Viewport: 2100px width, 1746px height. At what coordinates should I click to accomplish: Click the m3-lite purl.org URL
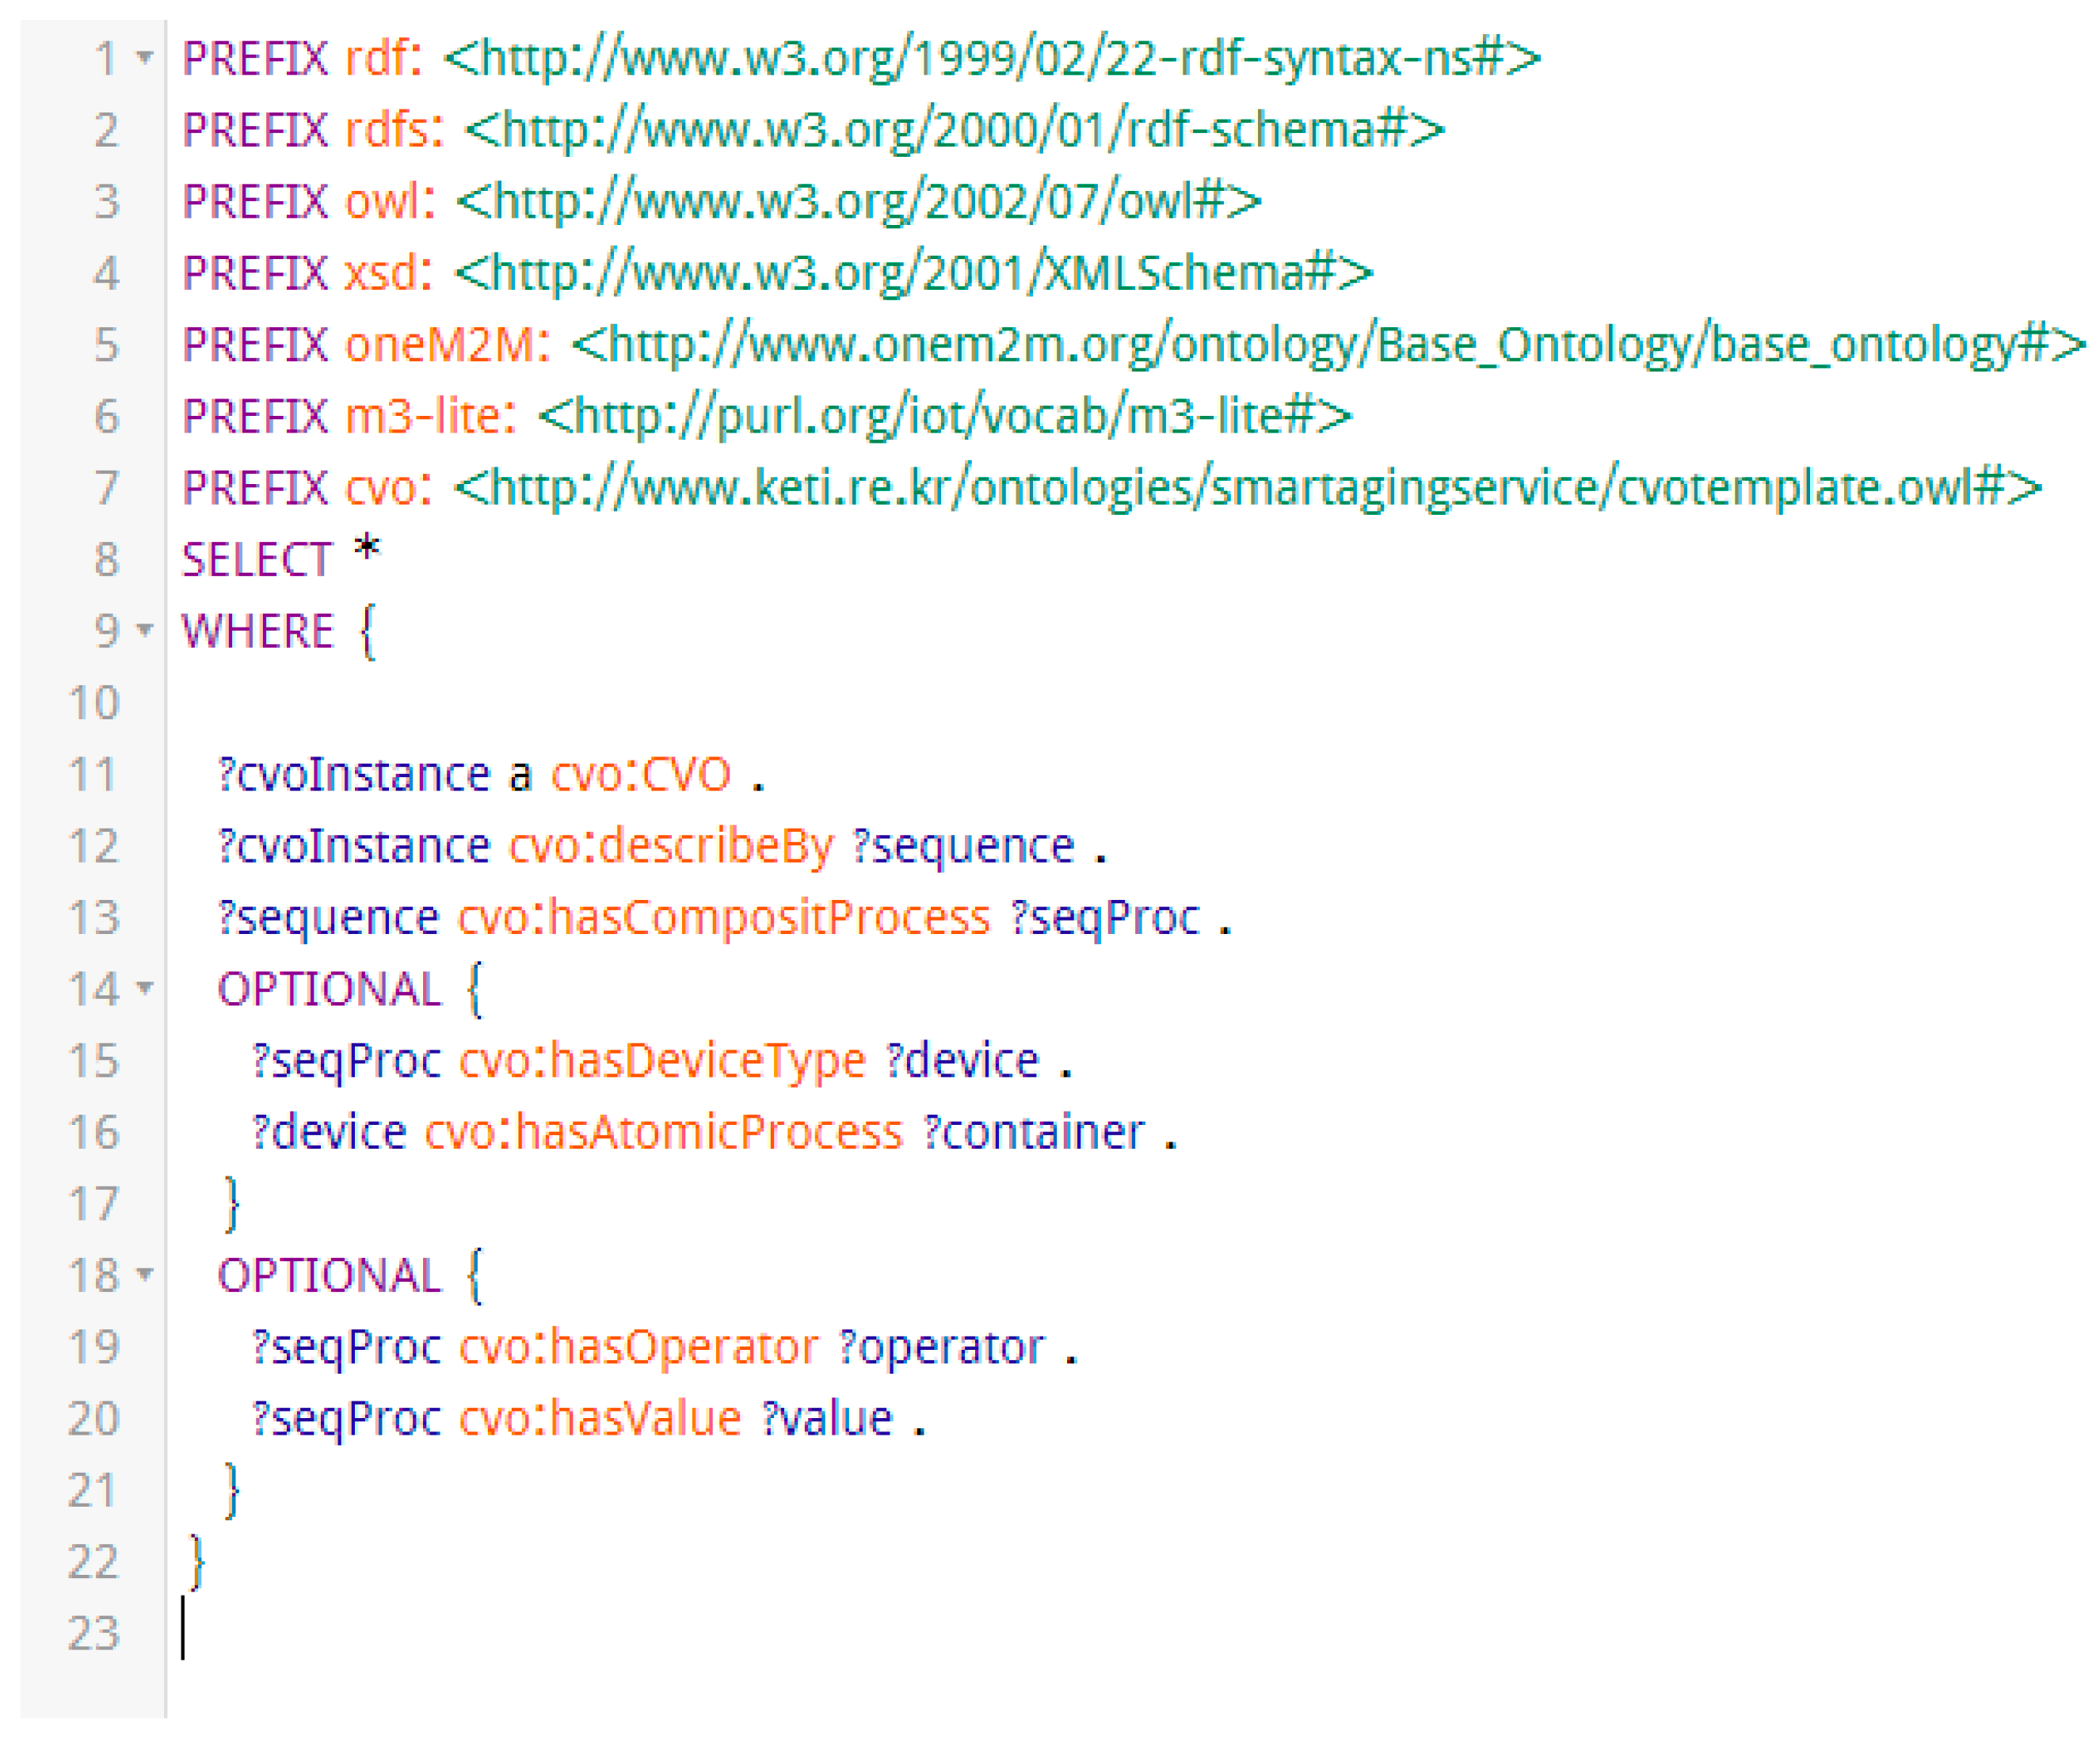945,416
